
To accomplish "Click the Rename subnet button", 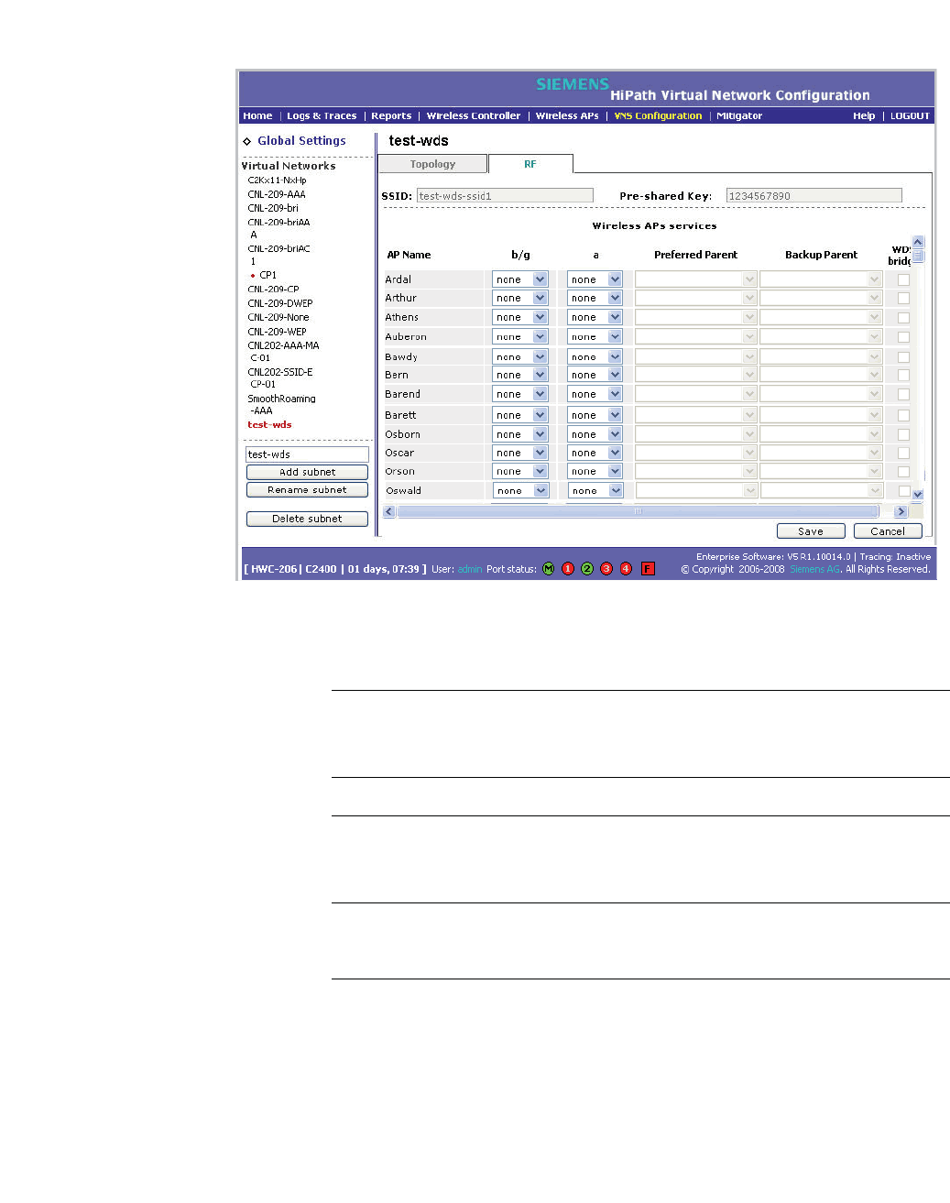I will [307, 490].
